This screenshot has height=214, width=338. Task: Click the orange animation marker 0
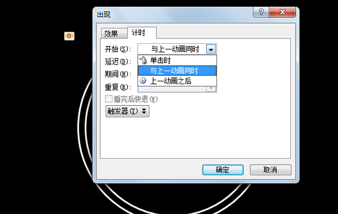click(x=69, y=36)
